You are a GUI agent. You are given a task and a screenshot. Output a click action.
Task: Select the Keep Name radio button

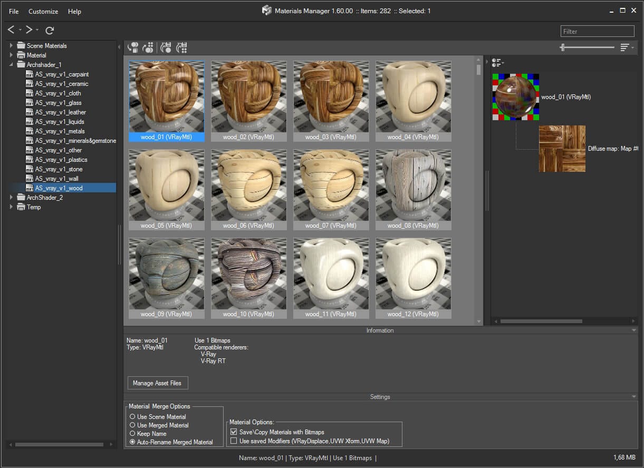133,434
